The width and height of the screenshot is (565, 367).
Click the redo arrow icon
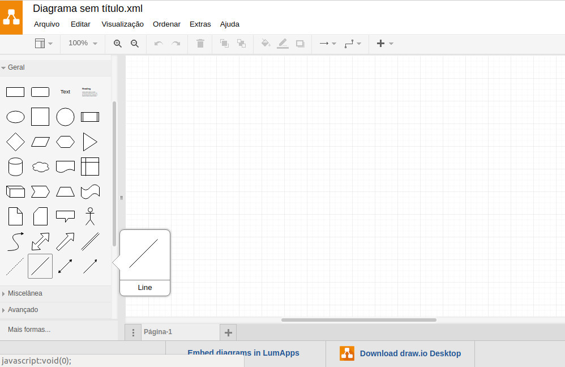(176, 44)
